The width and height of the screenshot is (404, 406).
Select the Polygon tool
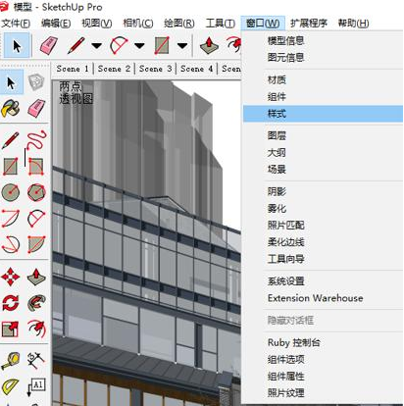point(36,192)
